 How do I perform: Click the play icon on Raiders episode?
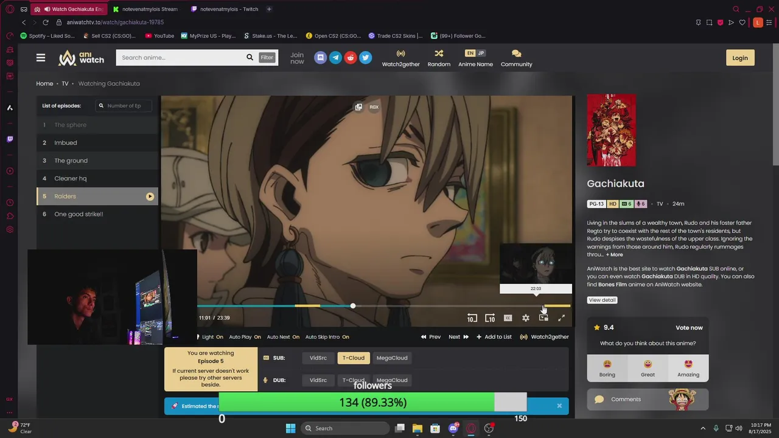click(x=150, y=196)
